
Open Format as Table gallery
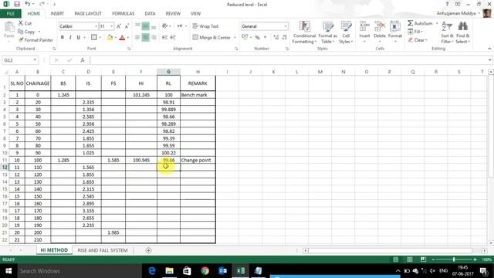[327, 32]
